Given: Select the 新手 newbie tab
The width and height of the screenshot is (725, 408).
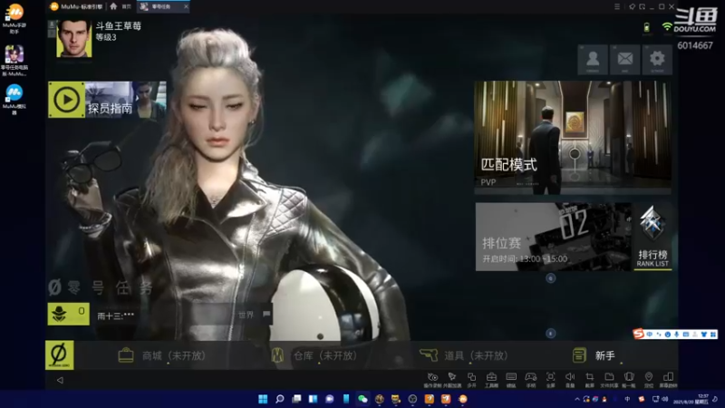Looking at the screenshot, I should pyautogui.click(x=594, y=355).
